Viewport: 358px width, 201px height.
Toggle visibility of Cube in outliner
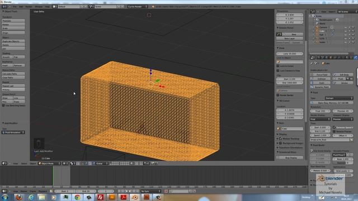tap(346, 31)
